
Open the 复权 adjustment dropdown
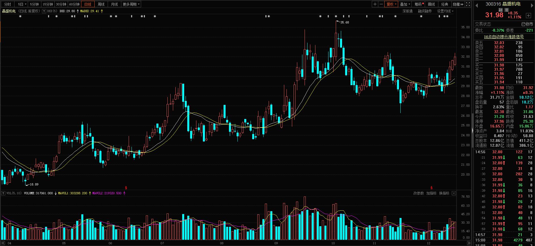click(x=391, y=4)
